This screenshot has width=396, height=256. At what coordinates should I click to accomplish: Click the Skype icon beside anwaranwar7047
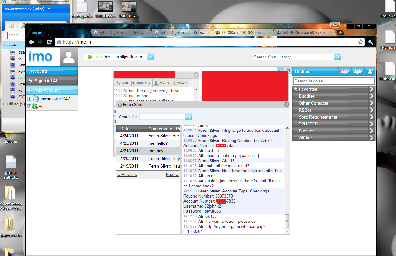(36, 99)
